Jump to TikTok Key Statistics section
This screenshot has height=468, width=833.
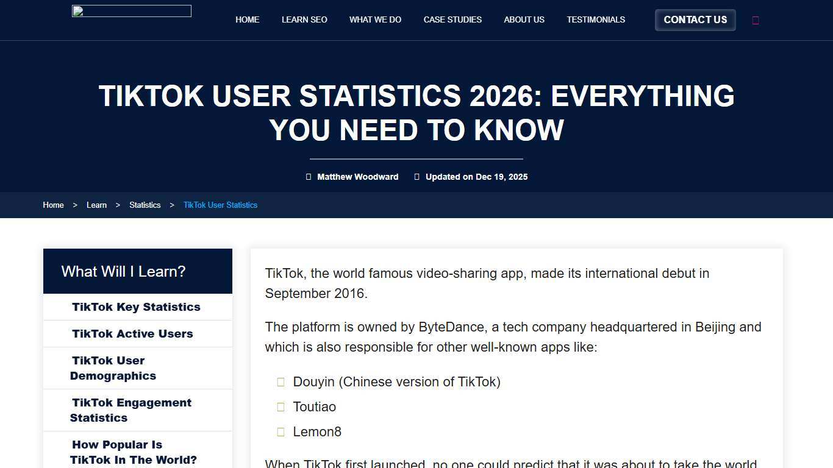[x=136, y=307]
